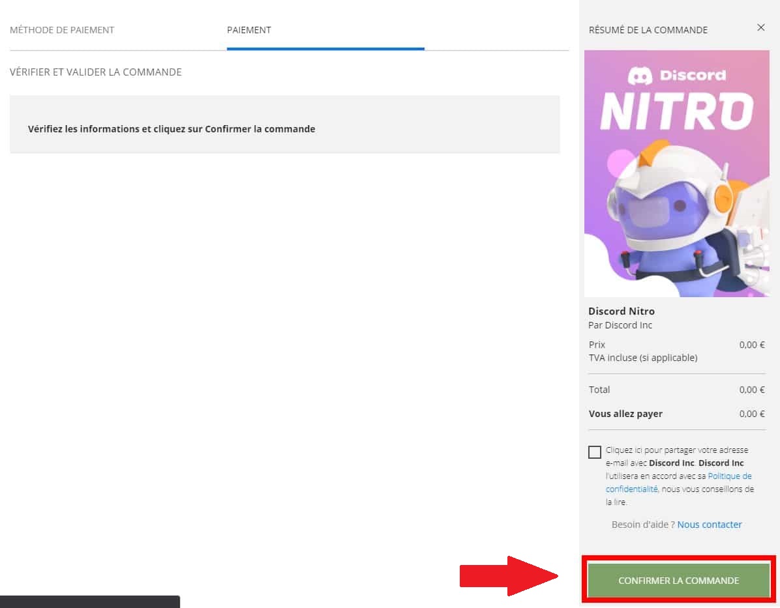Open the Nous contacter help link
Screen dimensions: 780x608
710,525
